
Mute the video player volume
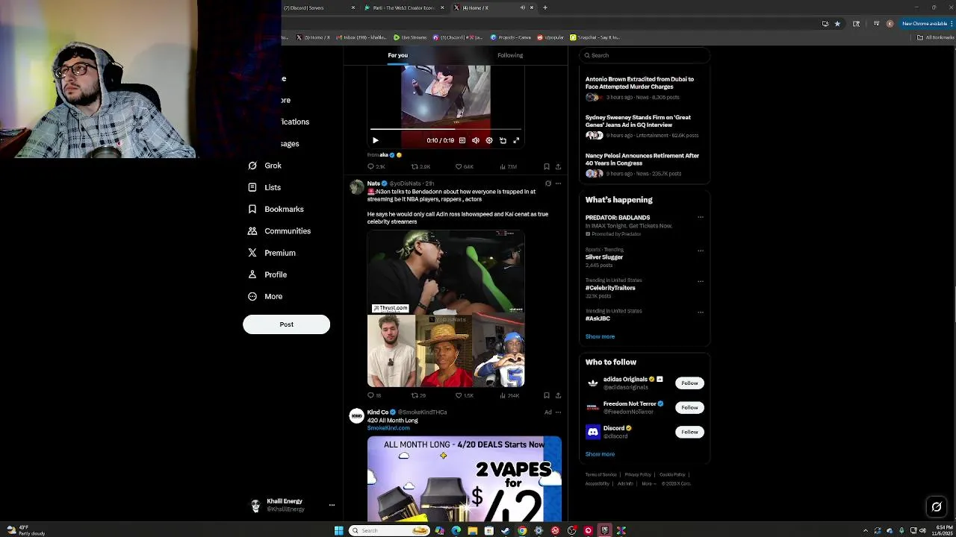coord(476,140)
